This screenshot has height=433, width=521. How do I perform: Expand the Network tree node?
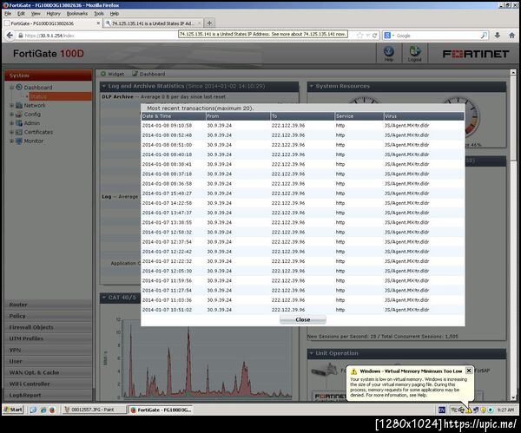tap(11, 105)
